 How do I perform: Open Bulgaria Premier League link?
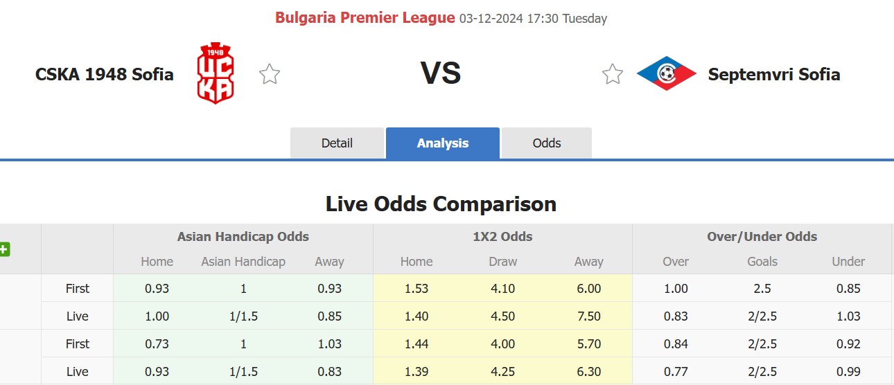[x=365, y=18]
